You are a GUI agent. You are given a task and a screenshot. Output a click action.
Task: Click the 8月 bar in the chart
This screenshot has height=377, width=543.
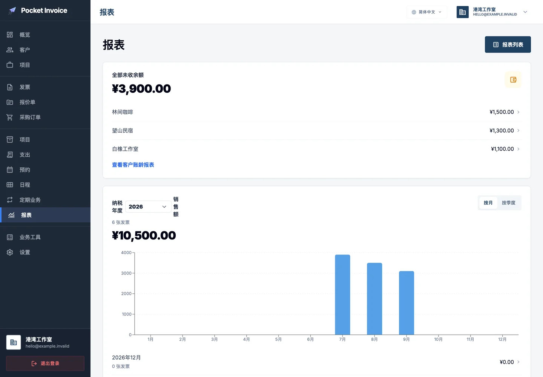click(374, 299)
